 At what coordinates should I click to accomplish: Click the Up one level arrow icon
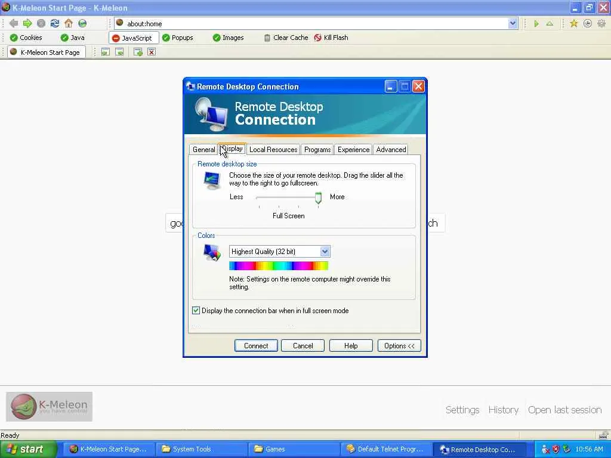(x=550, y=24)
